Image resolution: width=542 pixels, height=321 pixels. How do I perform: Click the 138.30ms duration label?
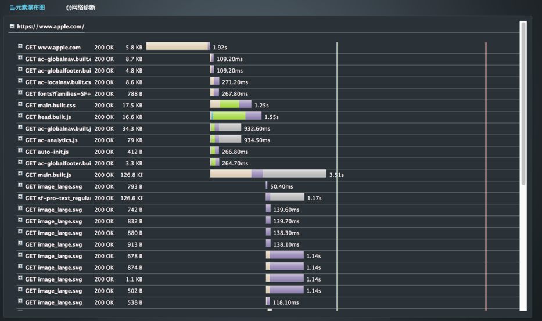[286, 233]
